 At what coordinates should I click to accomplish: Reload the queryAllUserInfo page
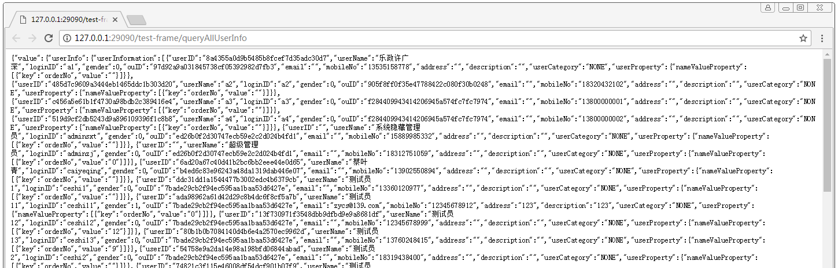[49, 38]
